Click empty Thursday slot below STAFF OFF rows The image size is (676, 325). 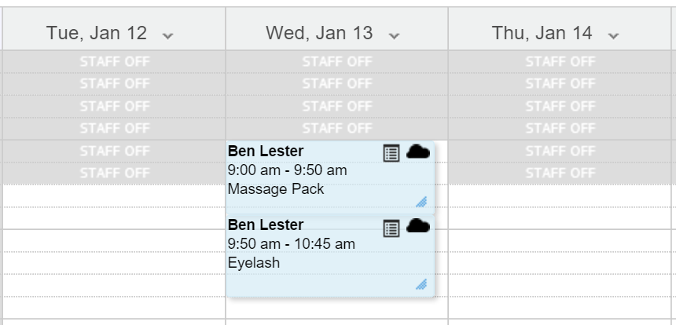point(560,195)
